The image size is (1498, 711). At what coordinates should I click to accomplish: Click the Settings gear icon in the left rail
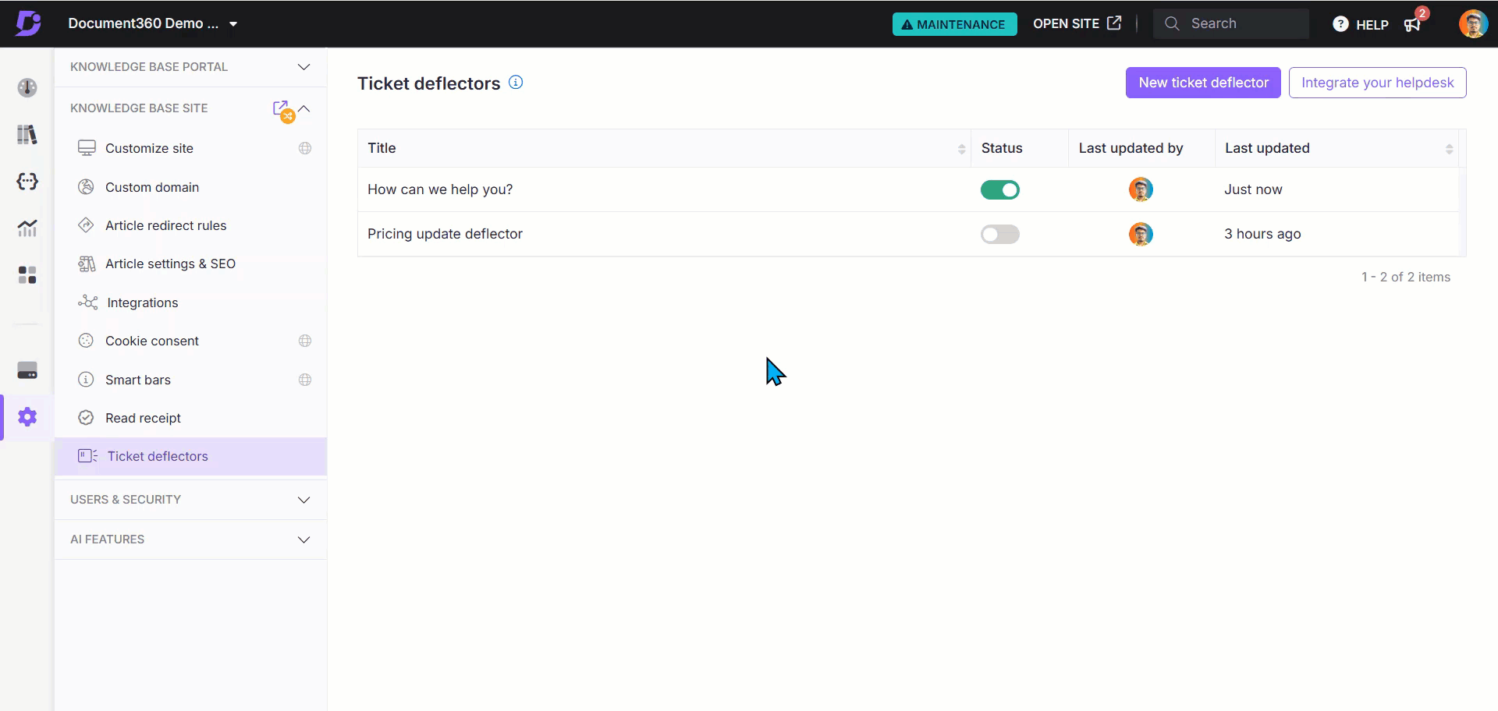[27, 417]
